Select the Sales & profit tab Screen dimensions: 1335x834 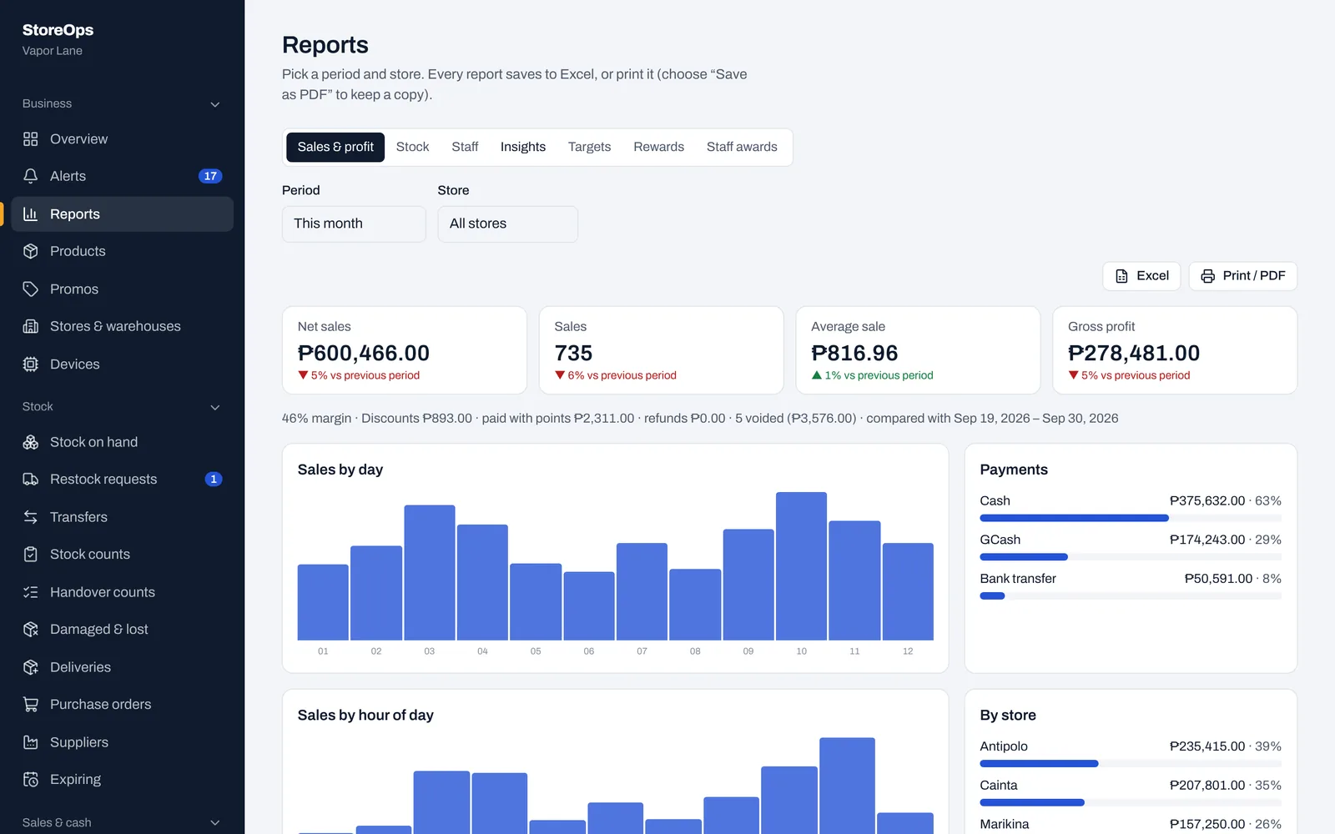335,148
